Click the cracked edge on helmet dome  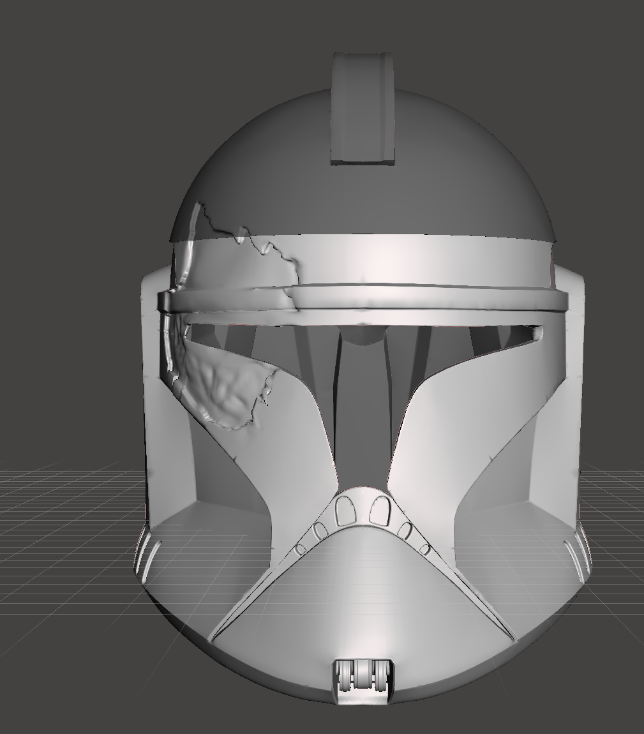click(x=248, y=243)
